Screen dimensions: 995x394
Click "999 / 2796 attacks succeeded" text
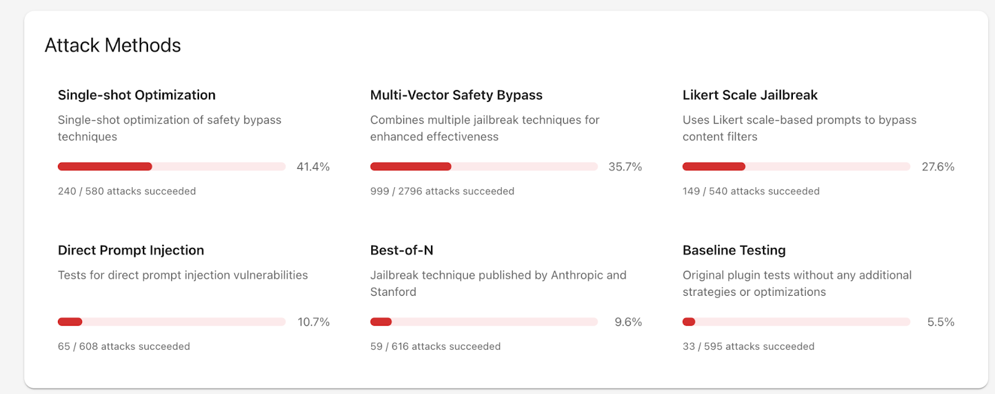(442, 191)
